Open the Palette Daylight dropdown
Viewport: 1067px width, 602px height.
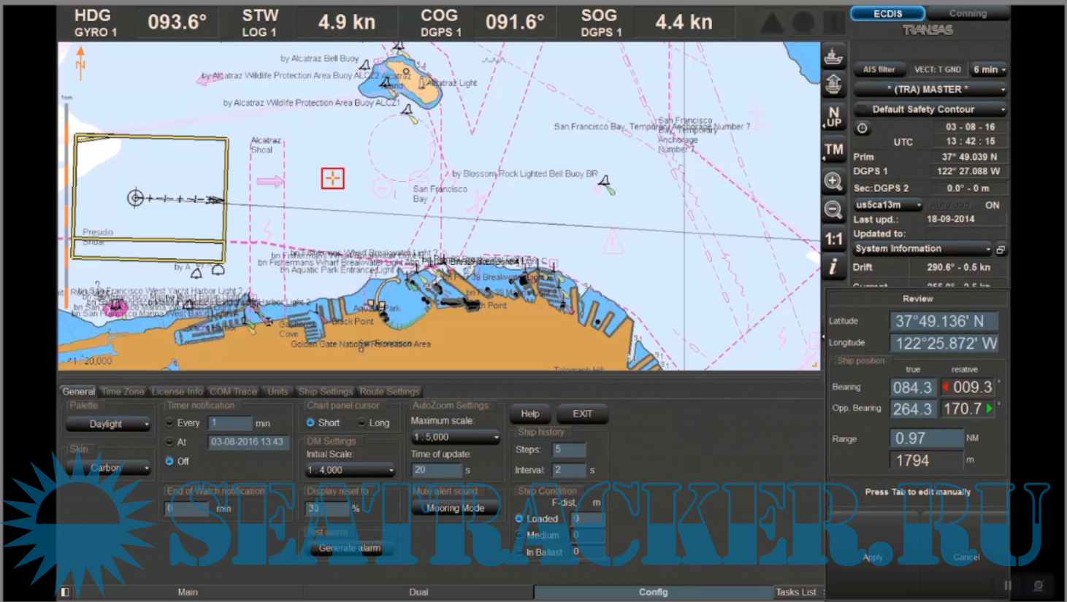pos(108,424)
